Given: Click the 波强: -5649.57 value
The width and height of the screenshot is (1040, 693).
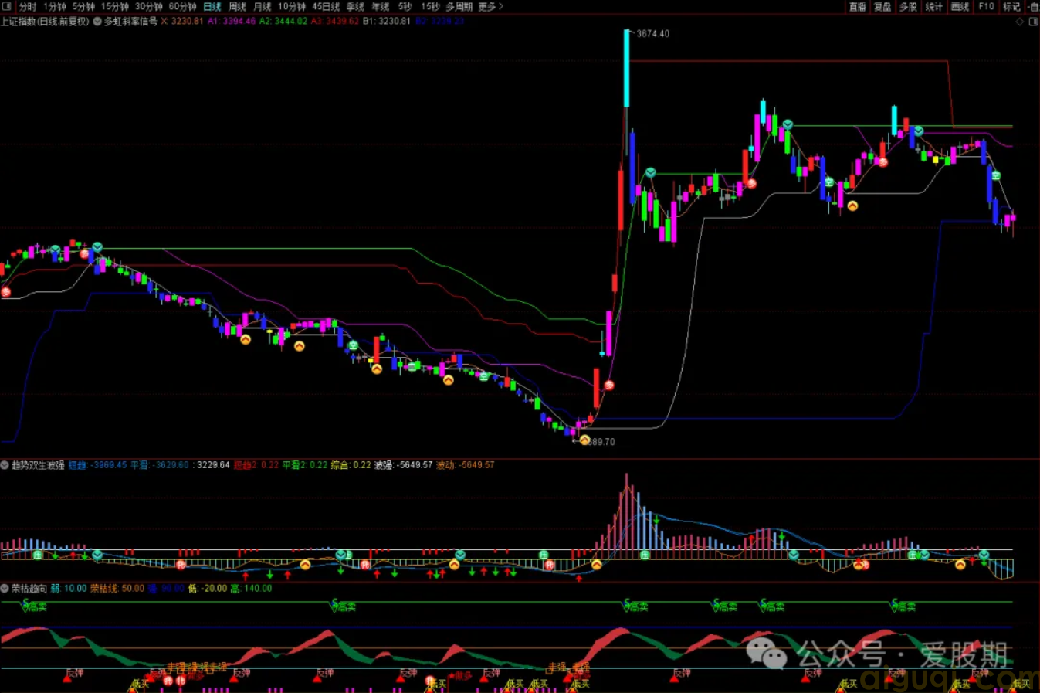Looking at the screenshot, I should (403, 465).
